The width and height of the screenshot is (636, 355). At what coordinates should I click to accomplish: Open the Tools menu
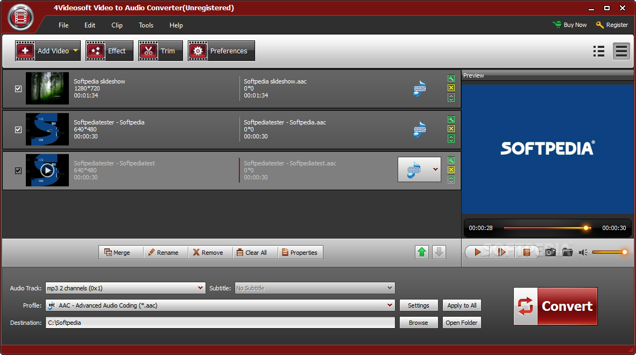coord(146,25)
